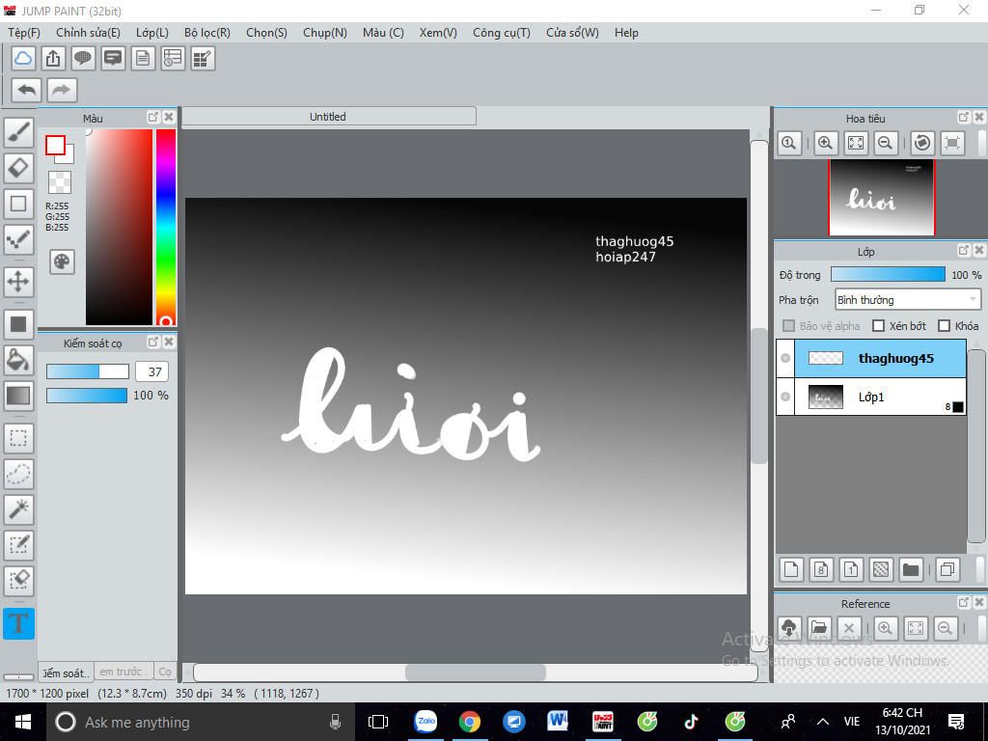Toggle the Xén bớt checkbox
Viewport: 988px width, 741px height.
coord(878,326)
